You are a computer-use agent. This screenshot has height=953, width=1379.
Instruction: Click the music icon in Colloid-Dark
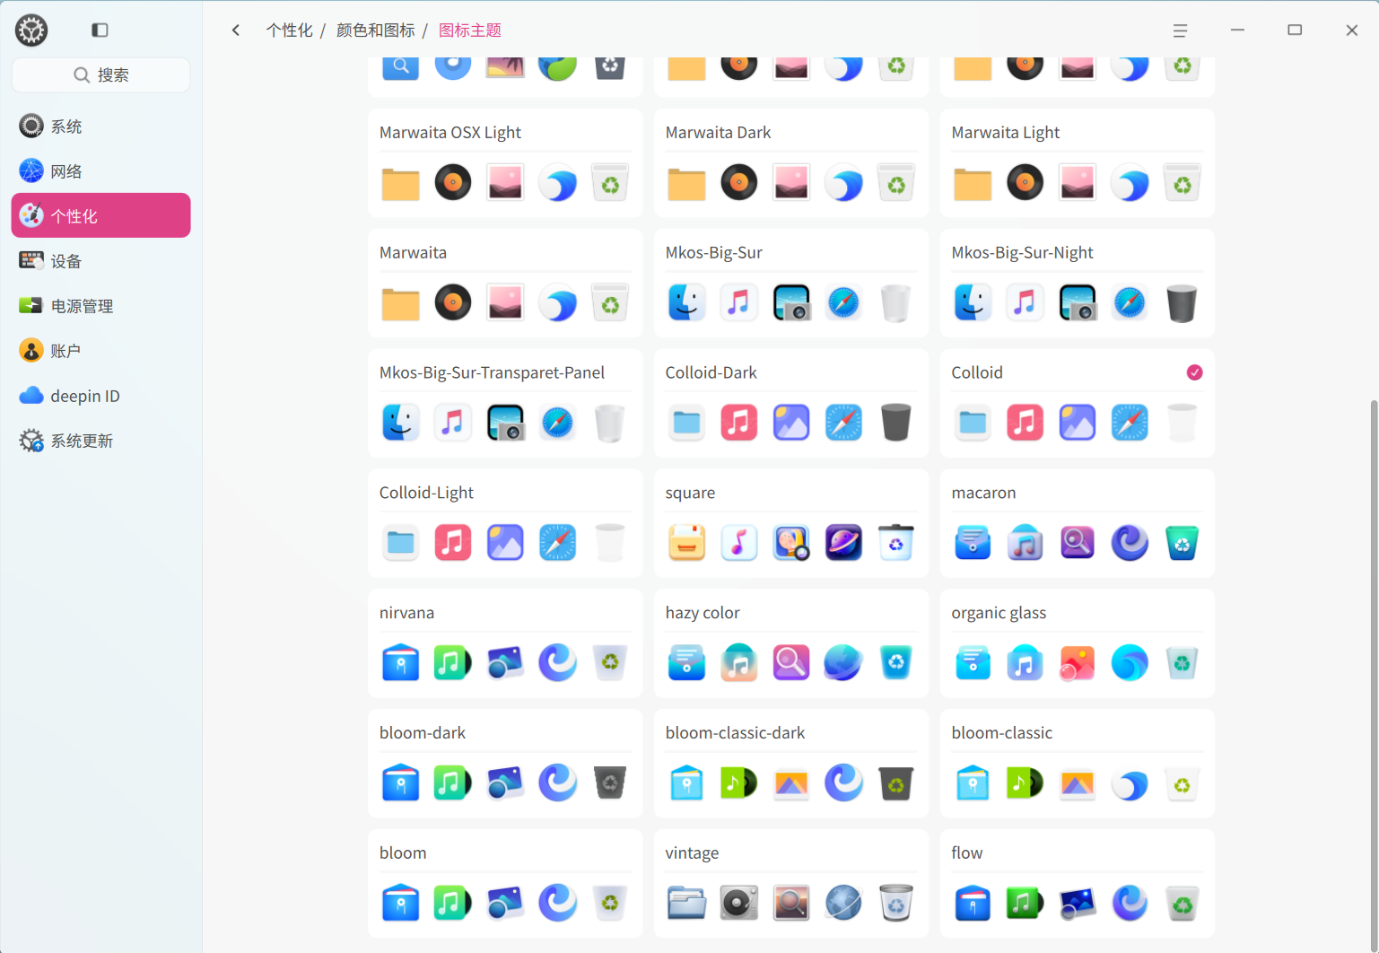point(738,423)
